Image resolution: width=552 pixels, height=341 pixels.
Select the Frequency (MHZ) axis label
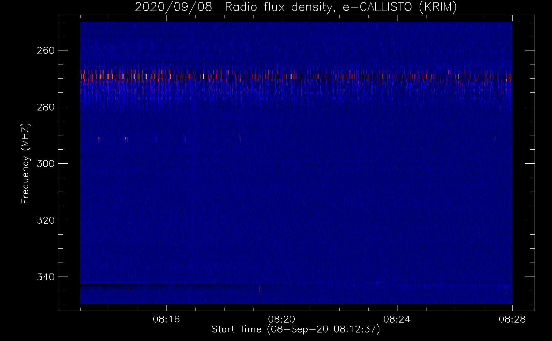(26, 163)
